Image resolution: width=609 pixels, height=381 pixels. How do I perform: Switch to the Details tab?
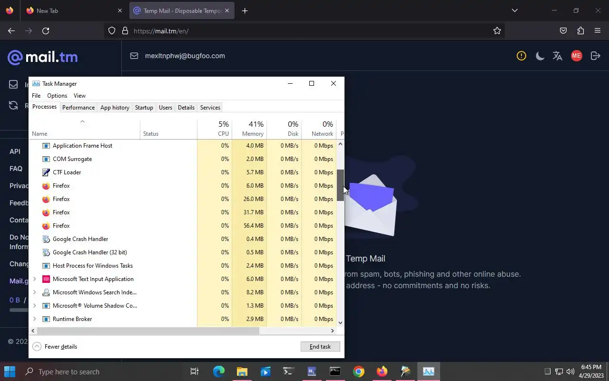(x=186, y=108)
